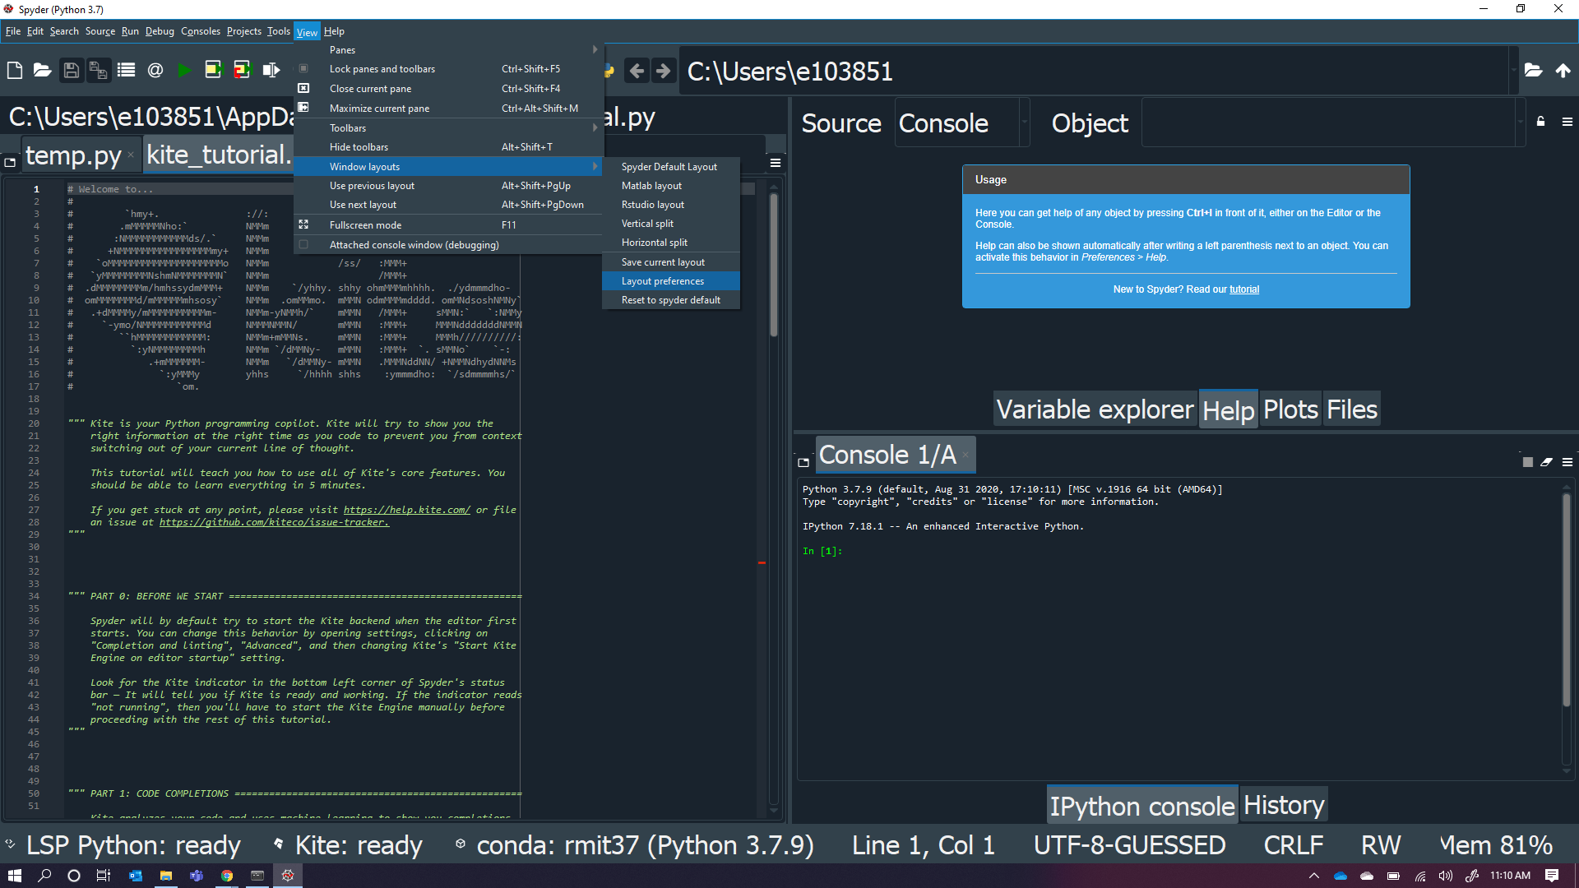
Task: Open a file using the folder toolbar icon
Action: [x=43, y=71]
